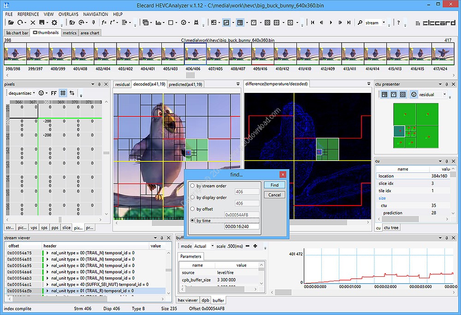Jump to last frame
Screen dimensions: 461x315
tap(349, 23)
